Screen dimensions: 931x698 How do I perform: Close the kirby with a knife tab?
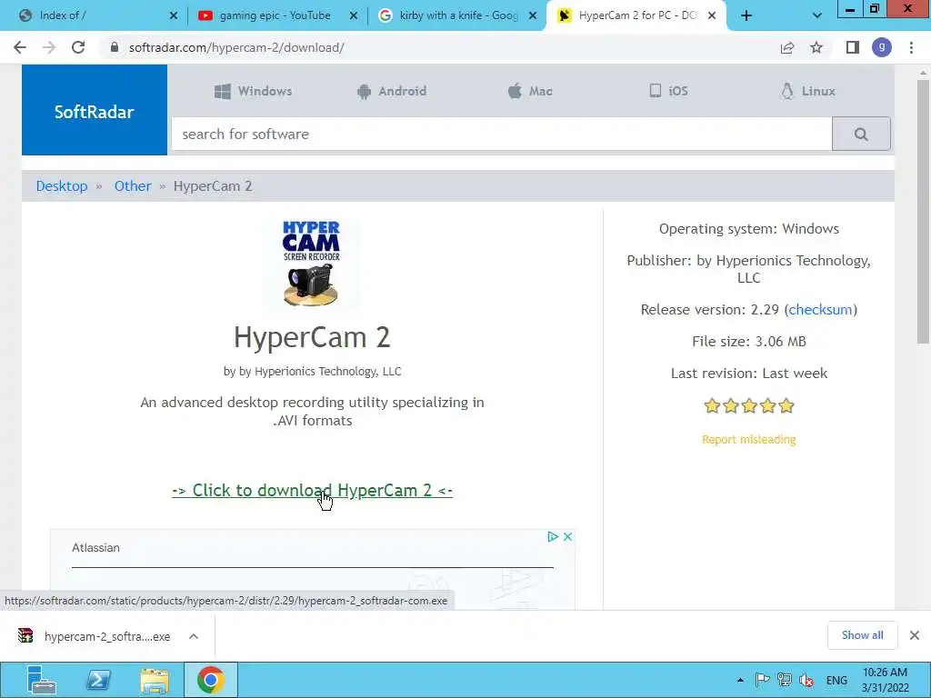[533, 16]
